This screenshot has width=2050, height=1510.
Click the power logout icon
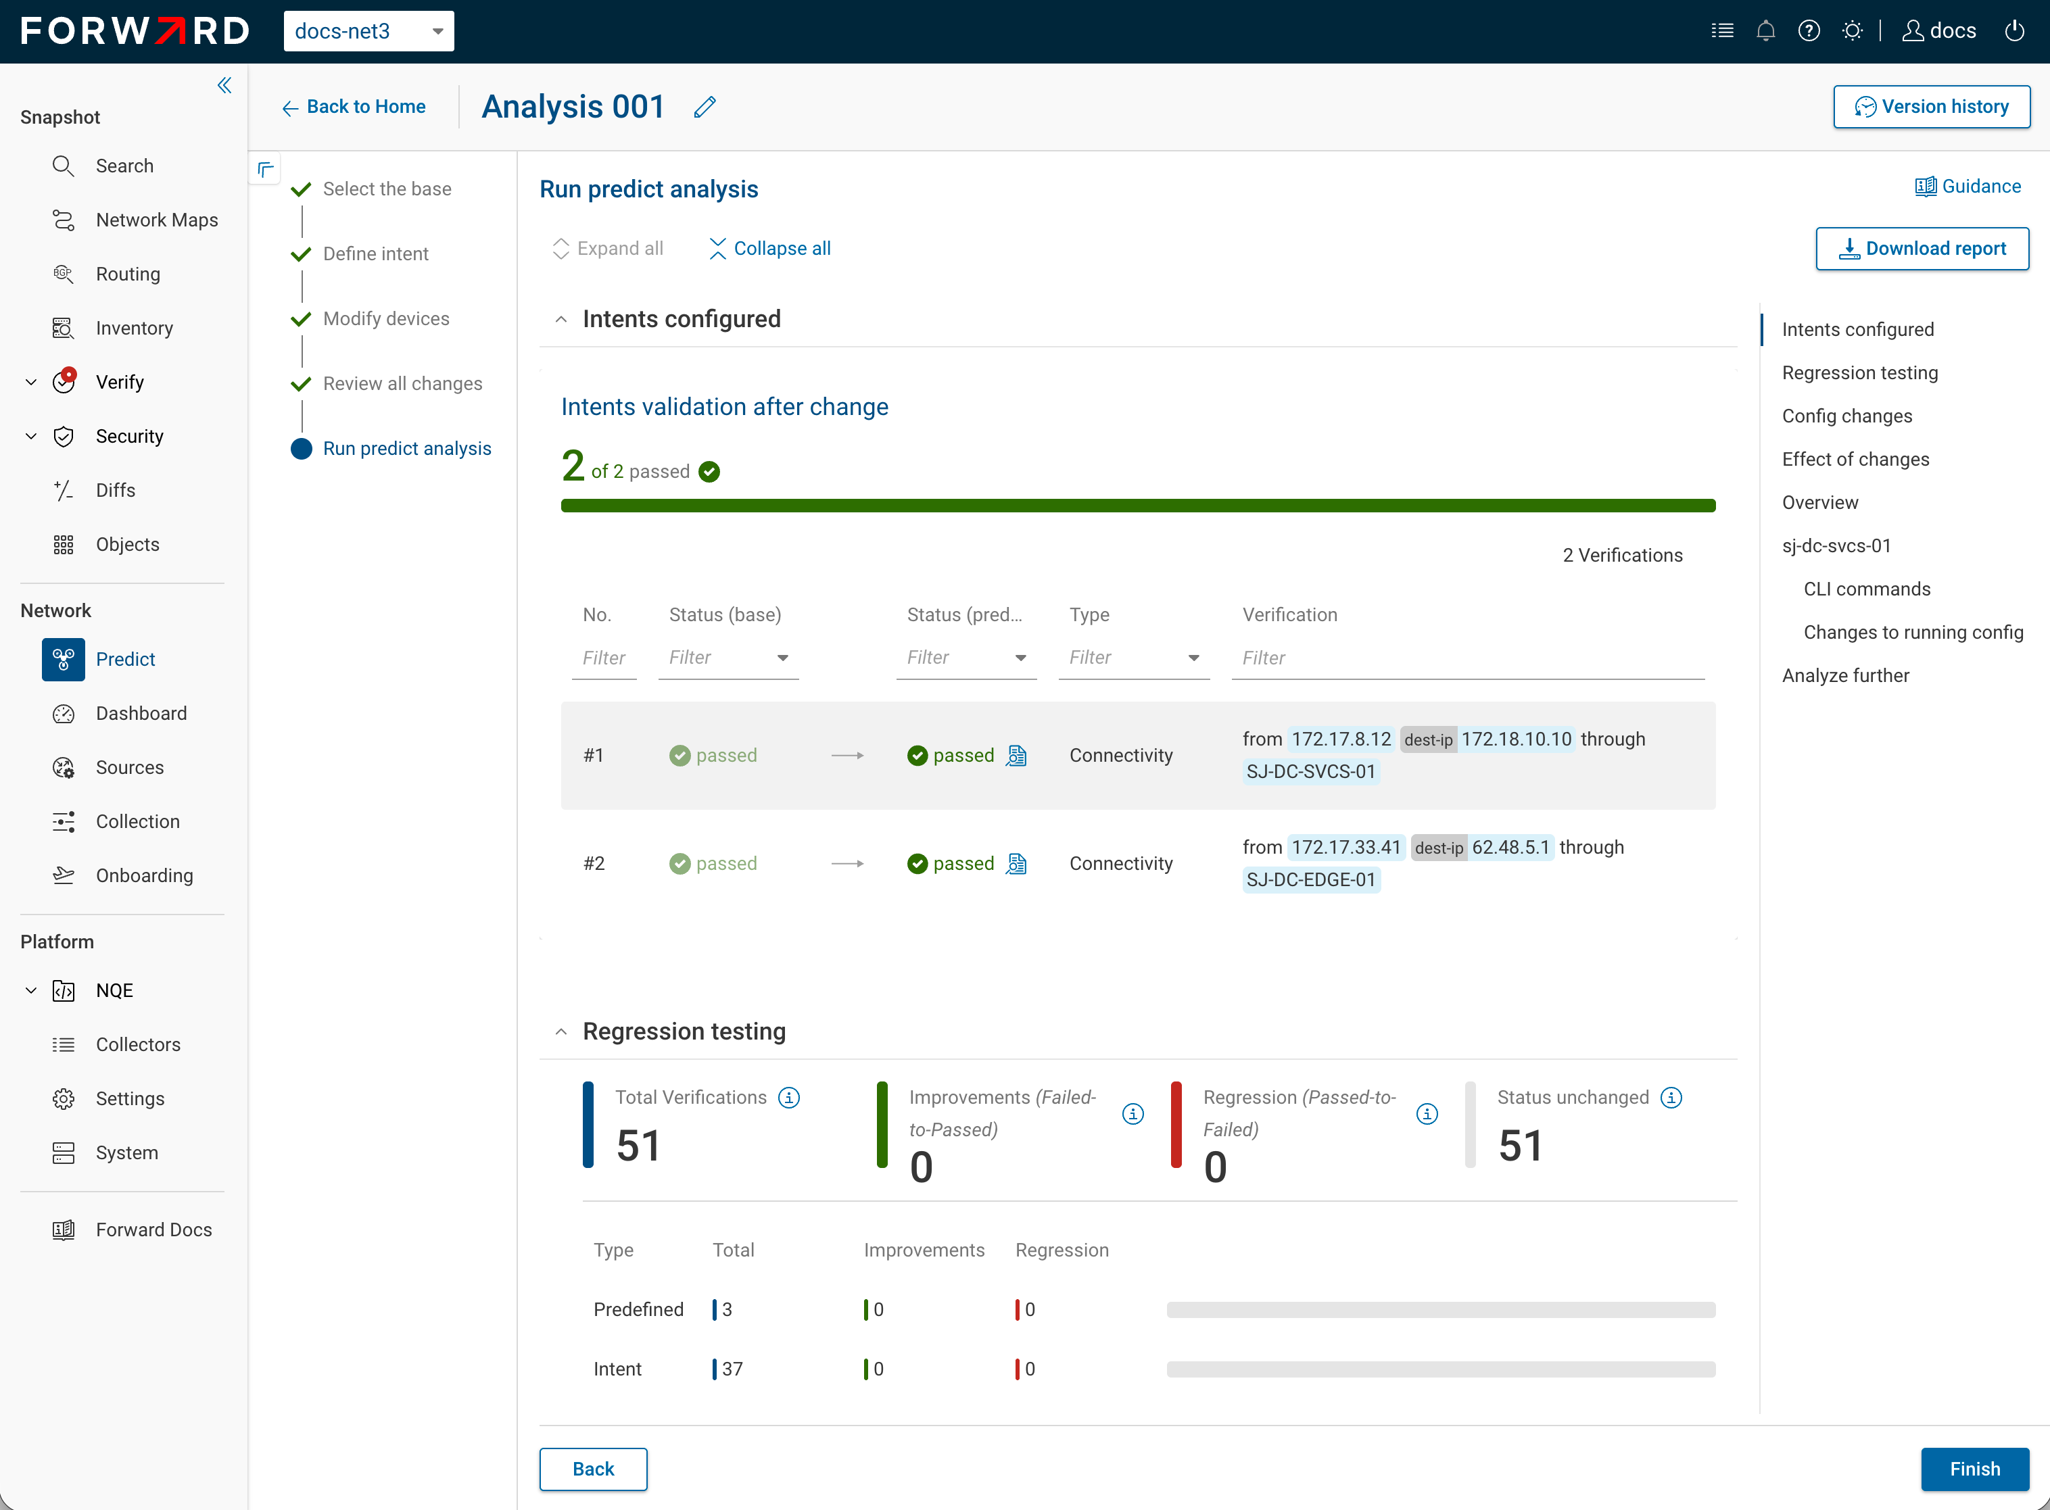2013,31
